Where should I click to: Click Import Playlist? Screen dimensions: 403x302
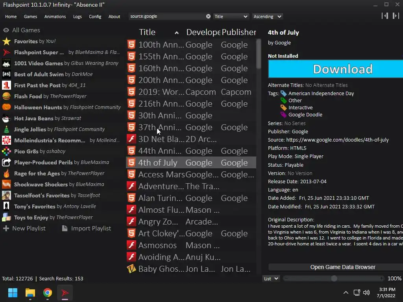[x=86, y=228]
